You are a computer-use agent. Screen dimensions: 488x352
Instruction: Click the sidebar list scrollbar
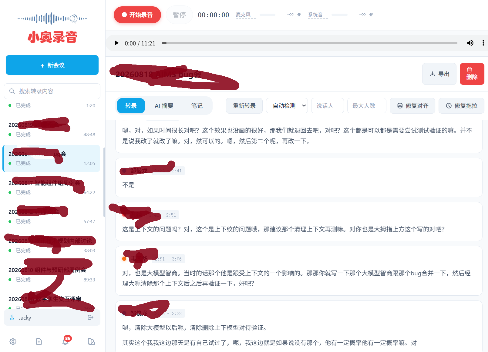tap(104, 182)
